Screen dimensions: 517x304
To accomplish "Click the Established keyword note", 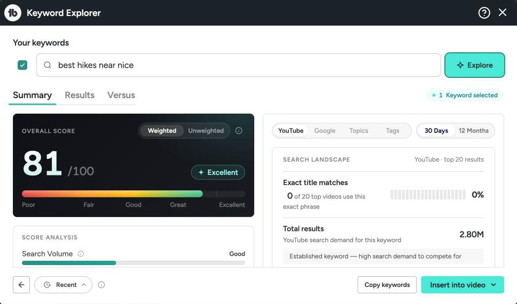I will 383,256.
